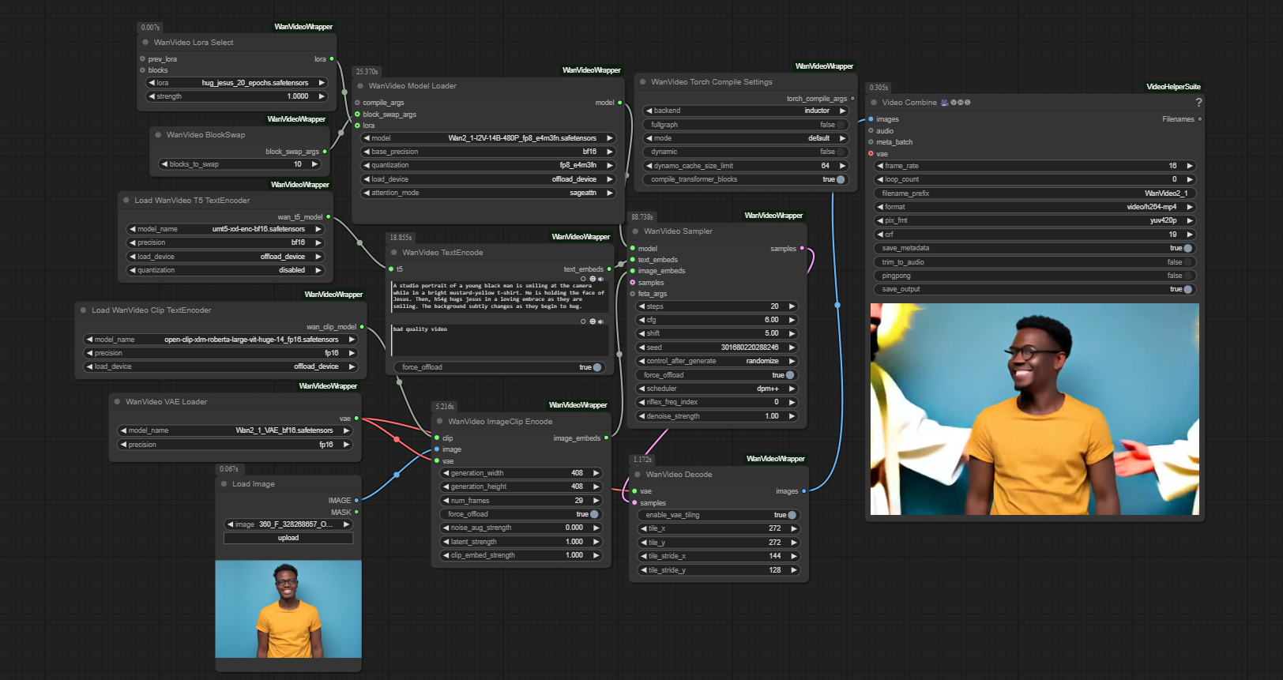
Task: Click the globe icon above the negative prompt
Action: pos(593,321)
